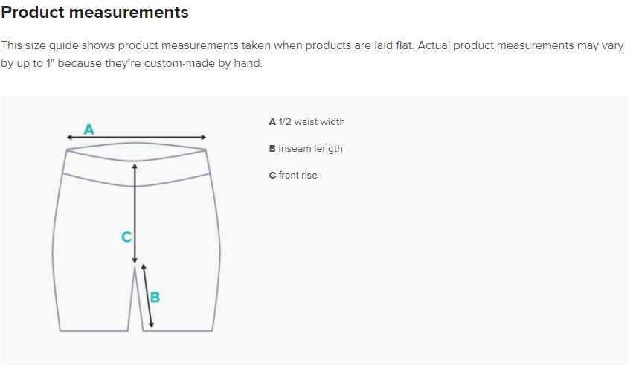The image size is (636, 369).
Task: Select the 'front rise' legend text
Action: pyautogui.click(x=298, y=176)
